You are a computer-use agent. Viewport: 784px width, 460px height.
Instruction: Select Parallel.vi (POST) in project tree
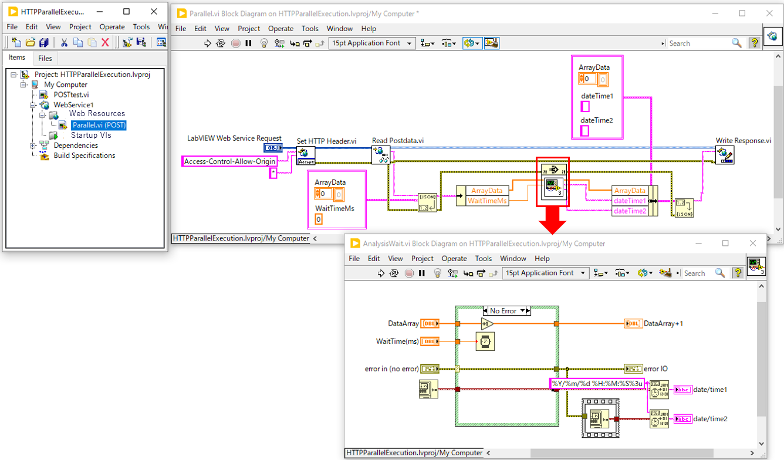click(x=99, y=125)
